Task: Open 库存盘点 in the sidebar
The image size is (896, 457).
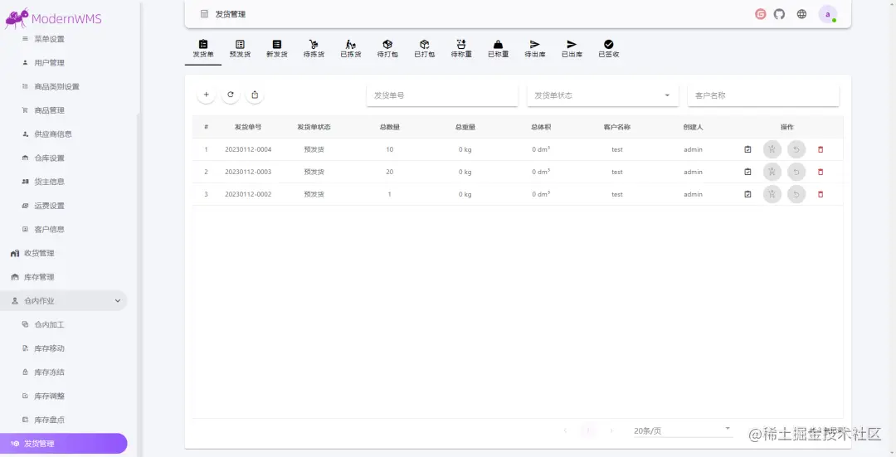Action: point(49,420)
